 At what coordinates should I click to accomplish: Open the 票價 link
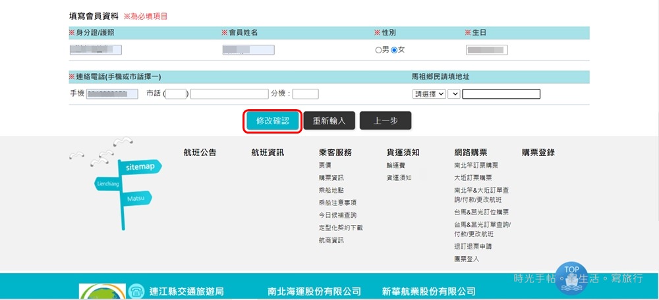(325, 165)
